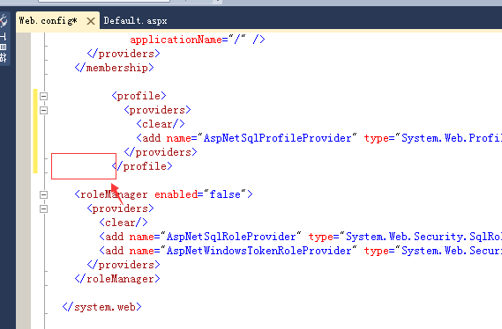Click the </system.web> closing tag

pyautogui.click(x=101, y=307)
